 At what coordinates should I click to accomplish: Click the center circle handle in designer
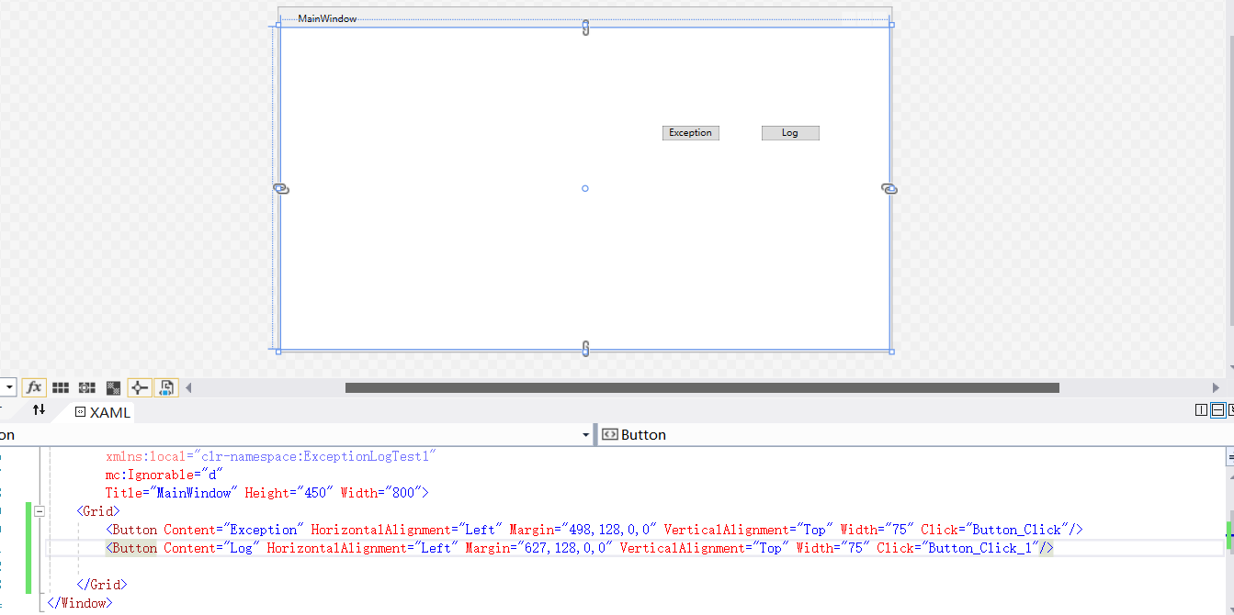coord(584,188)
